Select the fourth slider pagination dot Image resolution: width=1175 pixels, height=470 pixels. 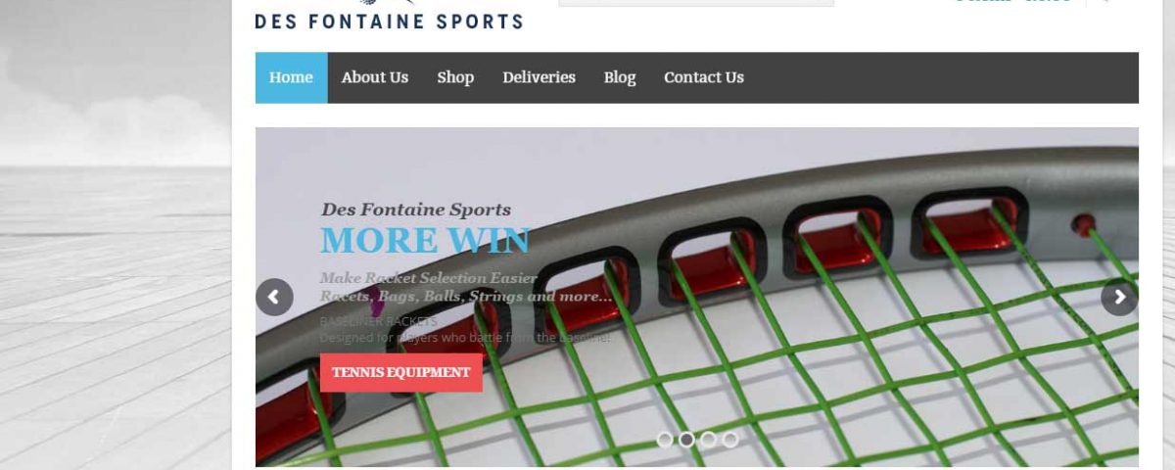(729, 440)
